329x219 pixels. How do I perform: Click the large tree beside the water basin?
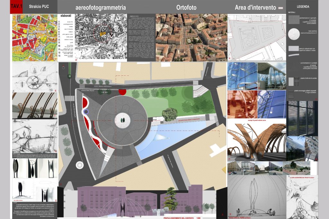click(x=170, y=114)
